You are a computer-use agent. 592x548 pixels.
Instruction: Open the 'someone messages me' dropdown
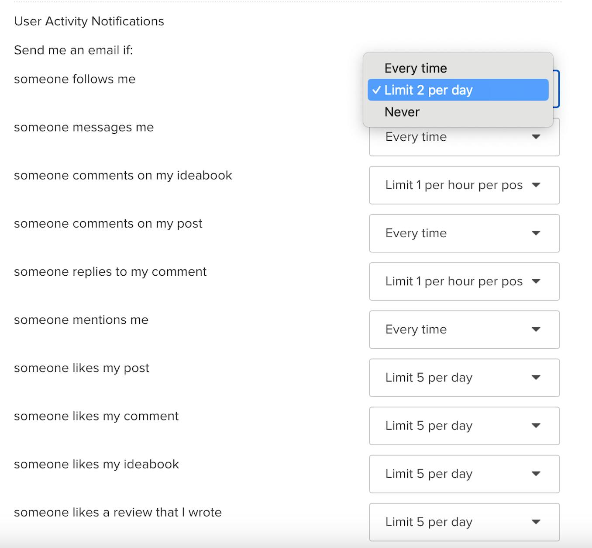(464, 137)
